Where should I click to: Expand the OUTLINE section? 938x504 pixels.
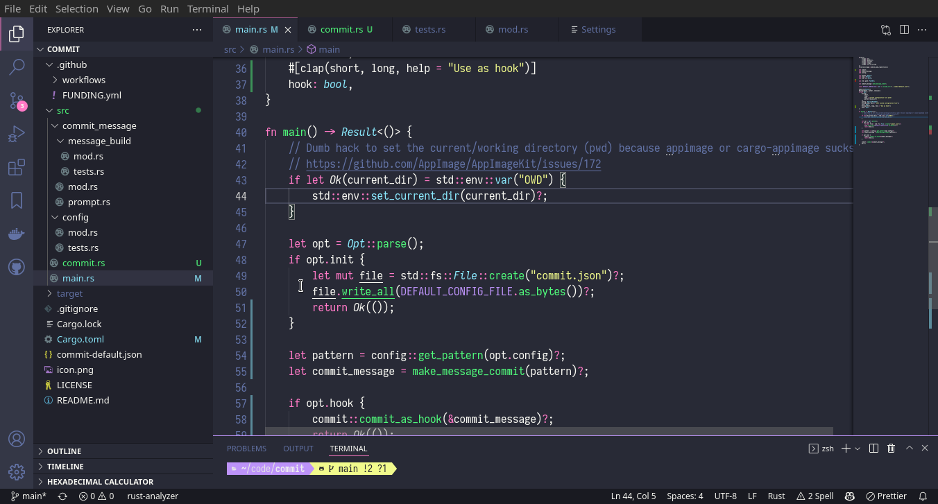pyautogui.click(x=123, y=451)
